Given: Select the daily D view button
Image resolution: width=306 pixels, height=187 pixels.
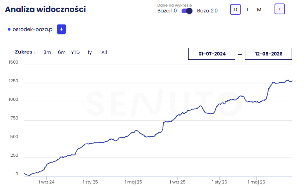Looking at the screenshot, I should pos(235,9).
